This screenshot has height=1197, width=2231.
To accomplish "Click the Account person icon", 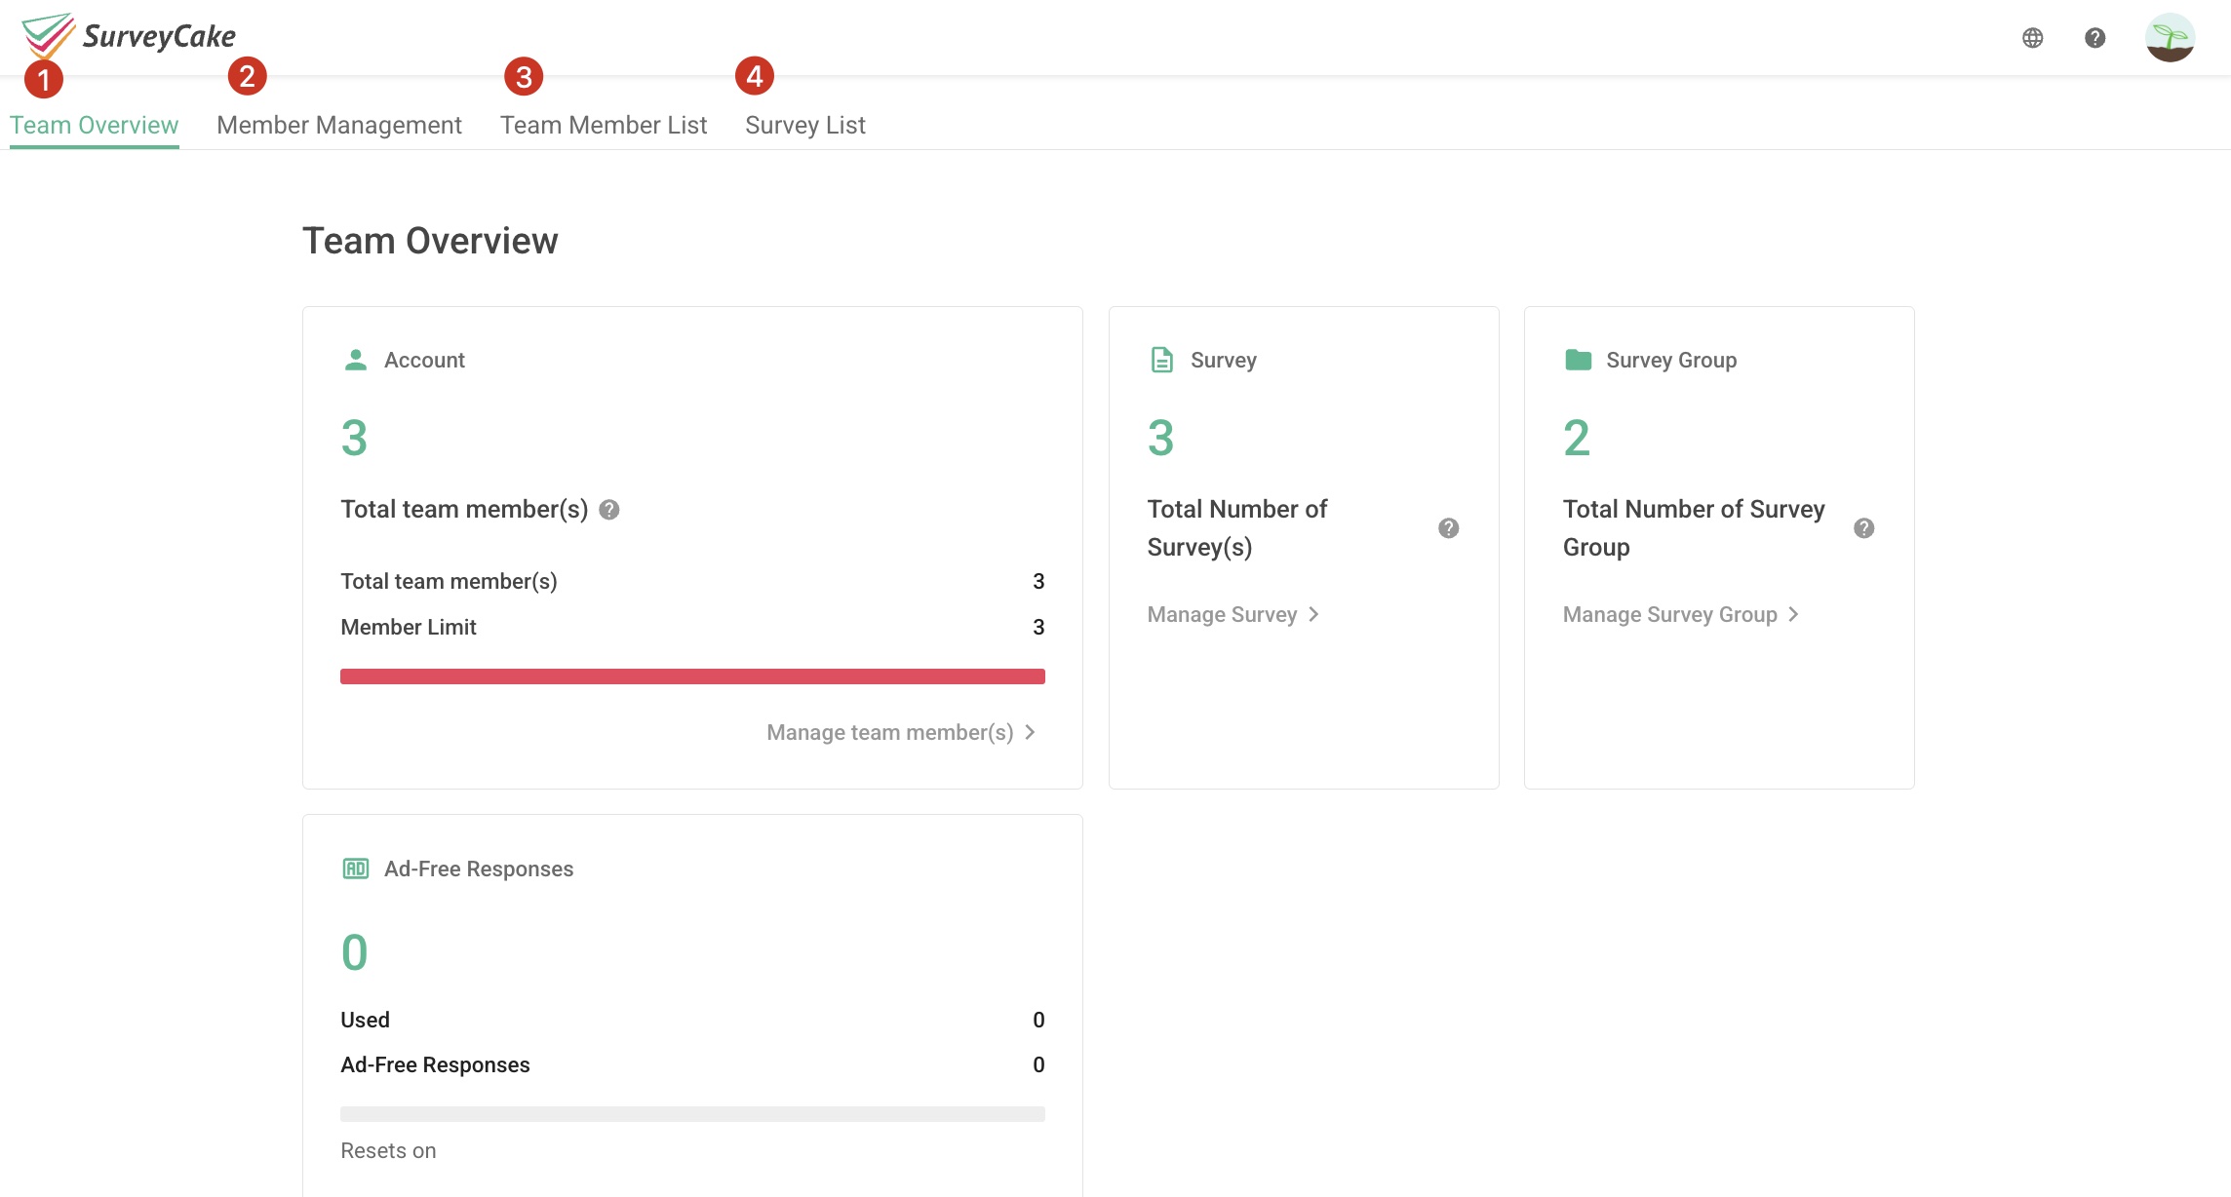I will [x=354, y=359].
